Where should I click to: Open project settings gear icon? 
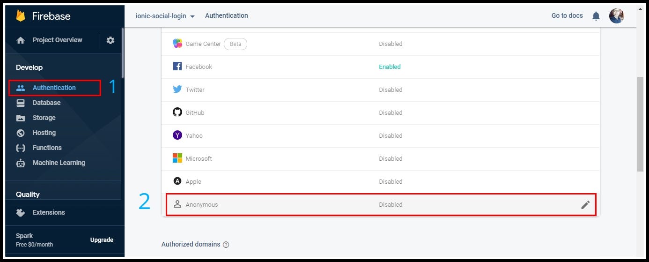point(111,40)
